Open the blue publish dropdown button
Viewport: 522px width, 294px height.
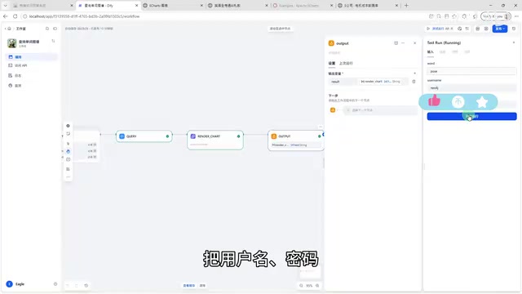point(500,29)
